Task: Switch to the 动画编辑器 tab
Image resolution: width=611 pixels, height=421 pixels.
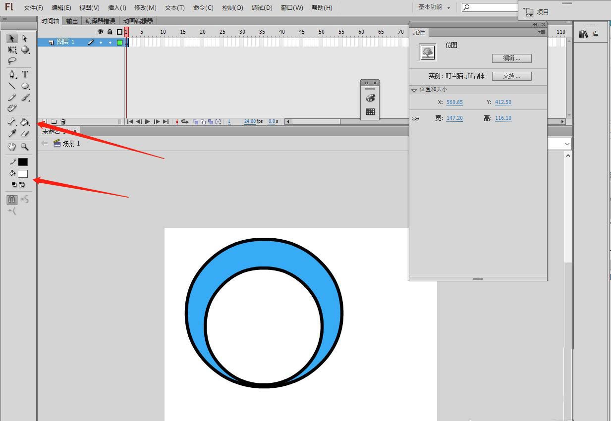Action: pyautogui.click(x=138, y=21)
